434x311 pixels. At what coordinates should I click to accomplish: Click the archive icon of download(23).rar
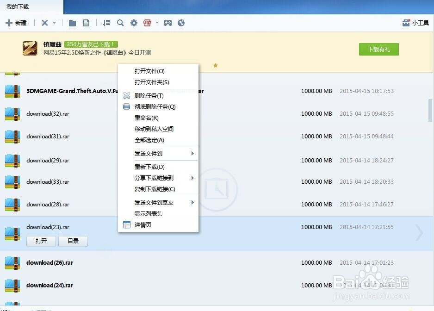pos(12,234)
